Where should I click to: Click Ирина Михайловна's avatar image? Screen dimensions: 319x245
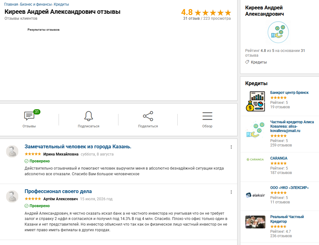point(12,151)
